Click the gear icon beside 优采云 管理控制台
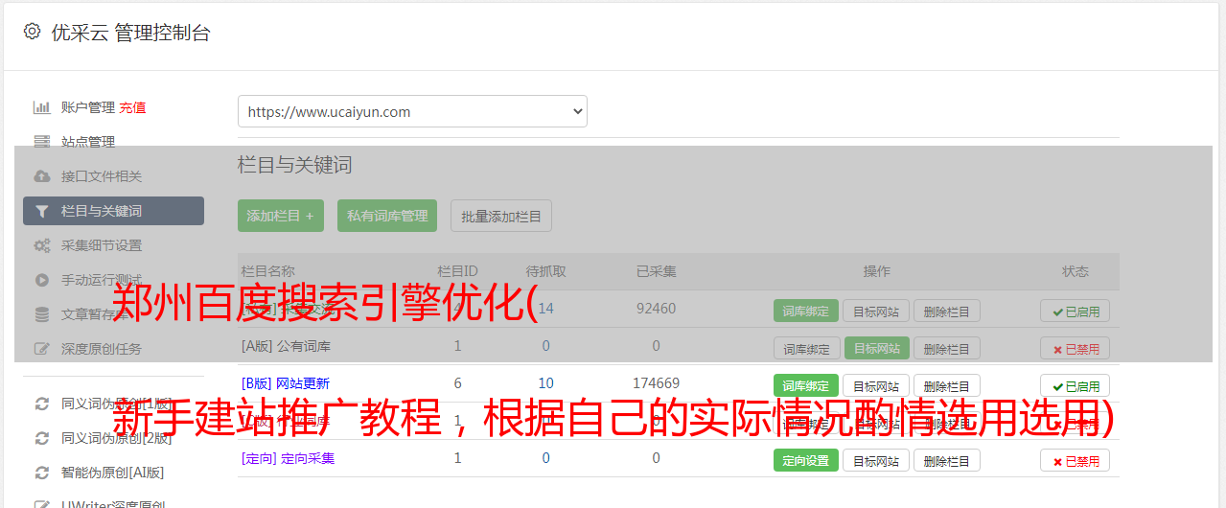This screenshot has width=1226, height=508. pyautogui.click(x=32, y=32)
